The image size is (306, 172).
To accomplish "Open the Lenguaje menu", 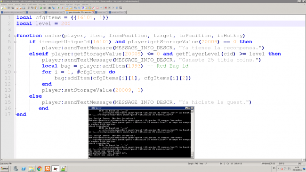I will pos(42,5).
